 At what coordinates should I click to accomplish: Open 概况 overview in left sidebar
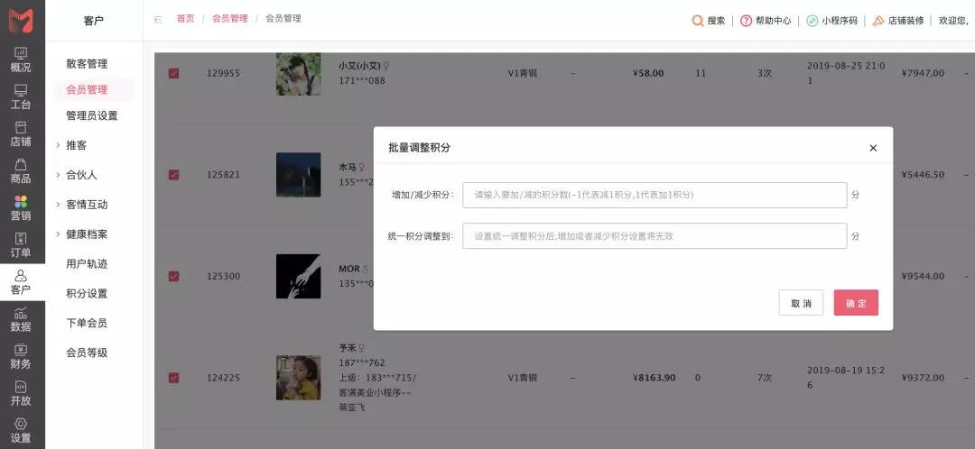pos(21,60)
